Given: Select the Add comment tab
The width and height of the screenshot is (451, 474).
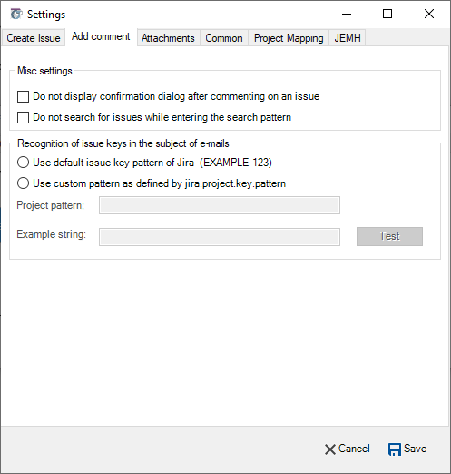Looking at the screenshot, I should click(101, 36).
